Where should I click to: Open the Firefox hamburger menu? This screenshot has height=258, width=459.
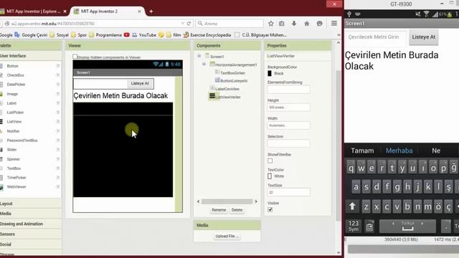[334, 24]
